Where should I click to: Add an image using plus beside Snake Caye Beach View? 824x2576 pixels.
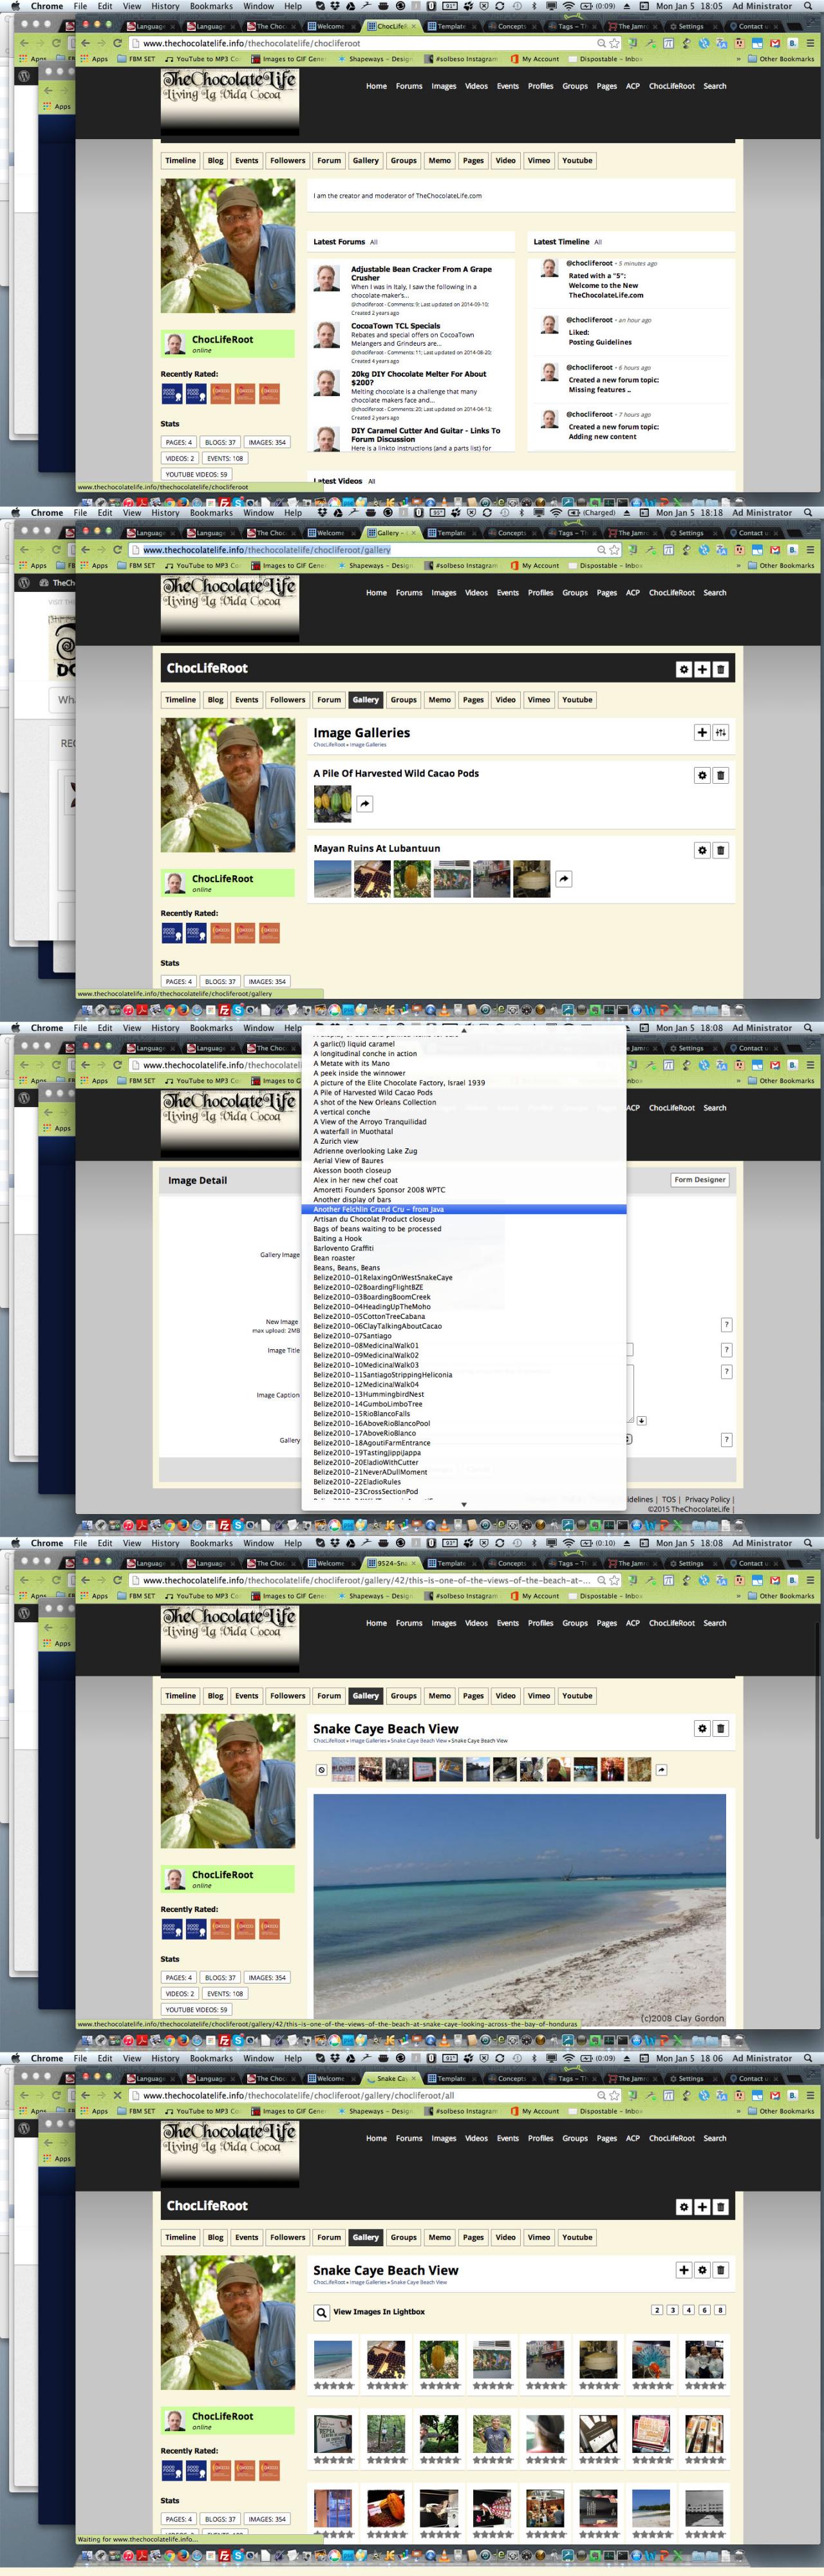click(684, 2270)
